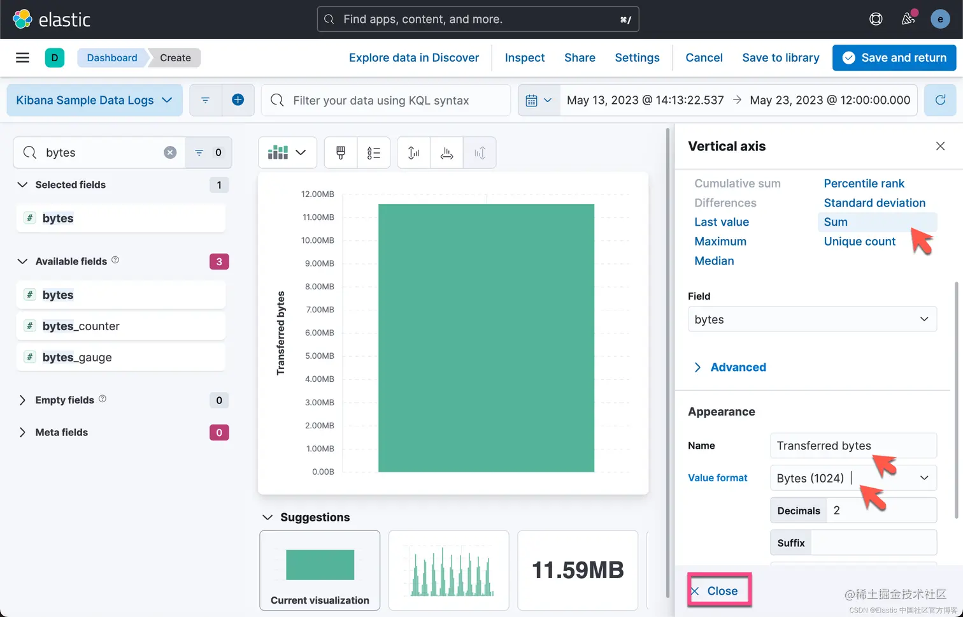
Task: Click Save and return
Action: tap(894, 57)
